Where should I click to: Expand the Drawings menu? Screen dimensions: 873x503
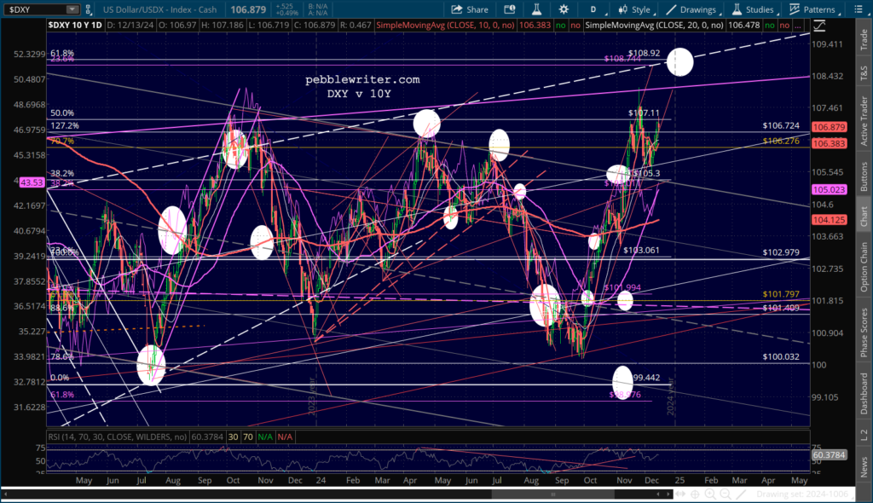click(x=691, y=9)
